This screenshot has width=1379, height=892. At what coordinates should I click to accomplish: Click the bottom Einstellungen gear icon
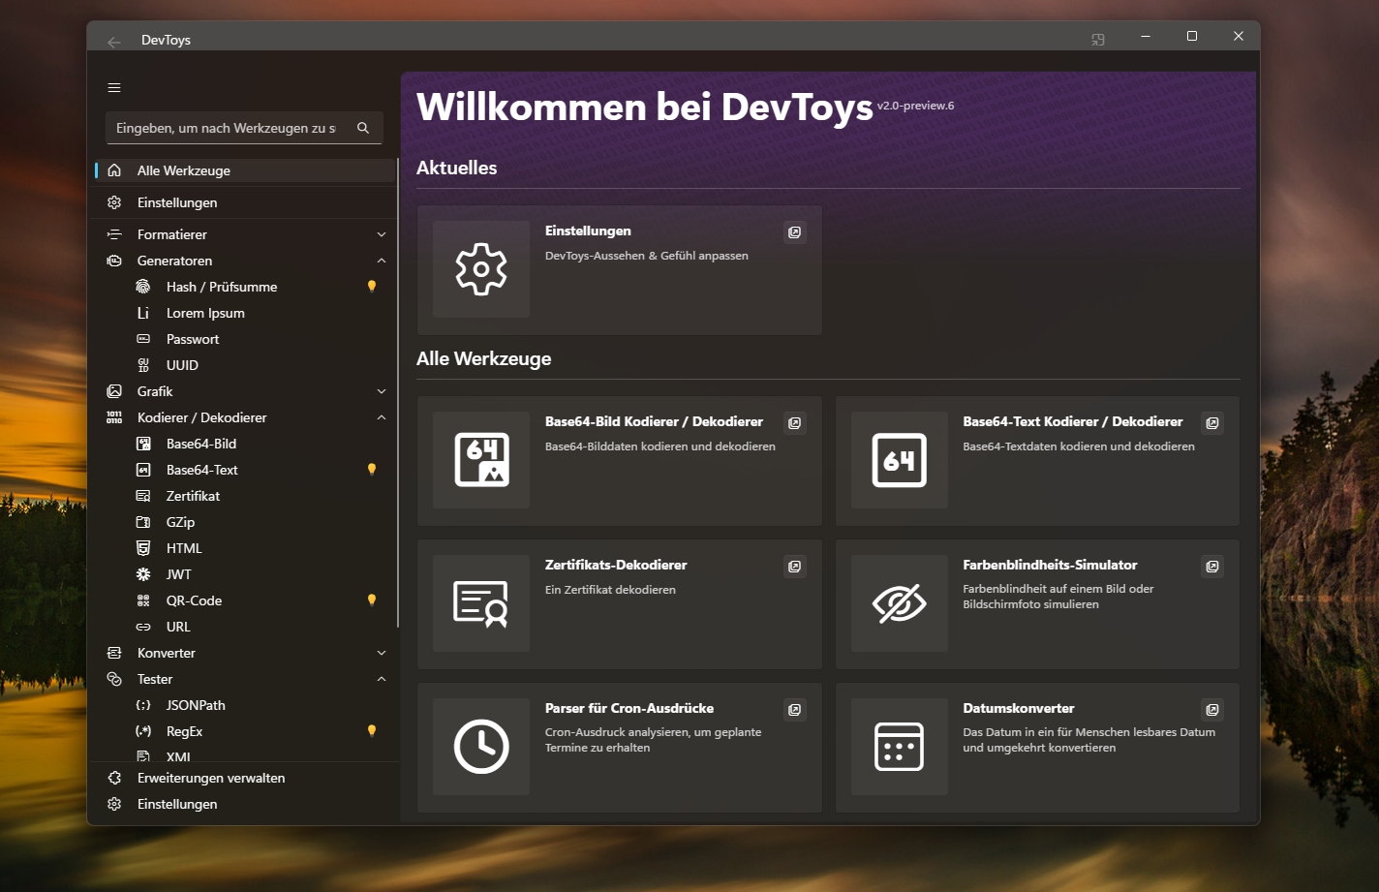point(114,804)
